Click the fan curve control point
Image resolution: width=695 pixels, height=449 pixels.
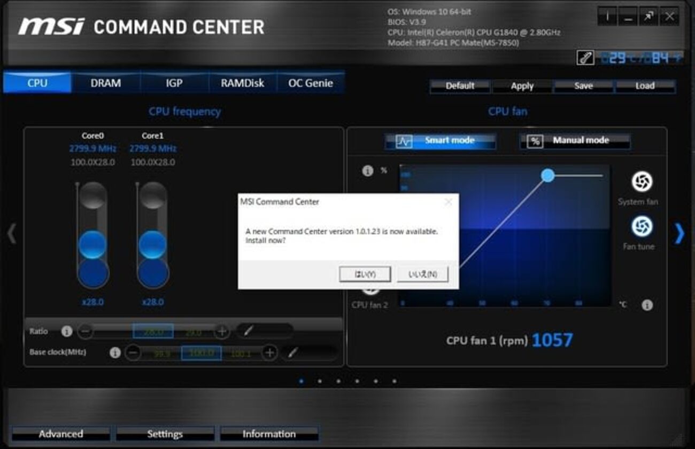point(547,175)
